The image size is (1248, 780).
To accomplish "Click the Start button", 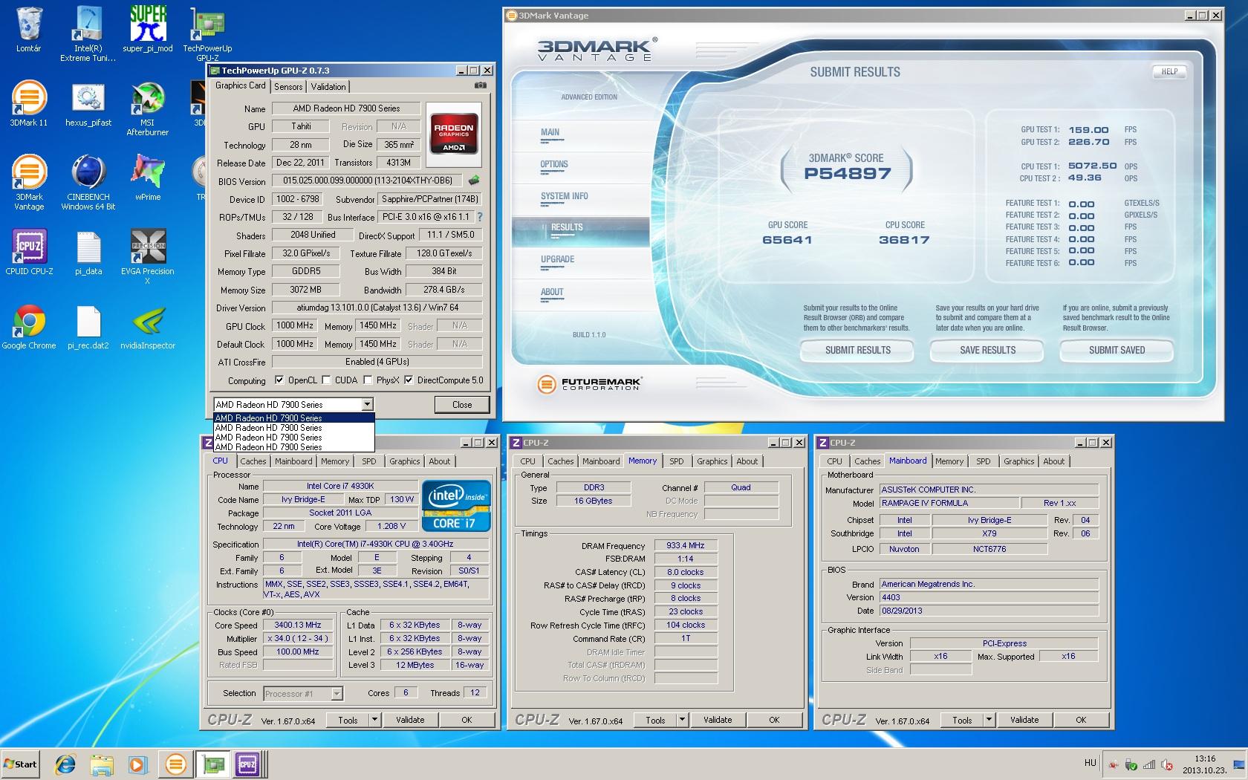I will coord(20,764).
